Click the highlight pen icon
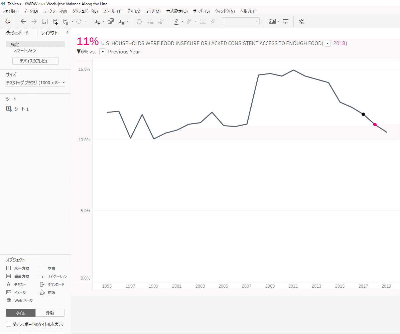Image resolution: width=400 pixels, height=334 pixels. (176, 21)
